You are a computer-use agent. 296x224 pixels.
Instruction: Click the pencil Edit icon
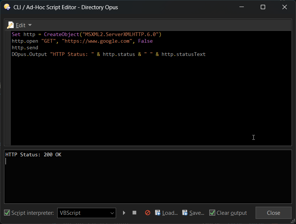pos(10,25)
